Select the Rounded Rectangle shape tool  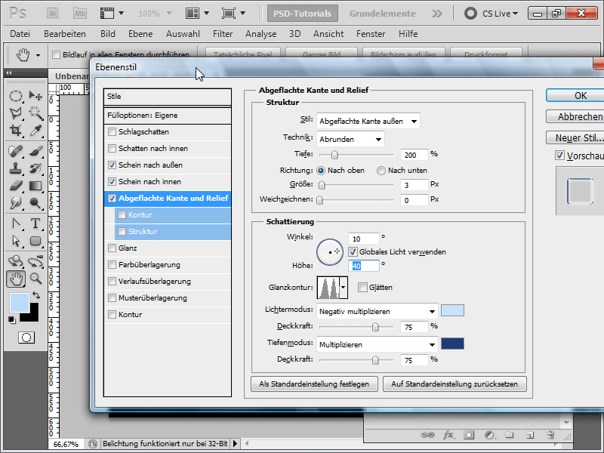(x=35, y=241)
